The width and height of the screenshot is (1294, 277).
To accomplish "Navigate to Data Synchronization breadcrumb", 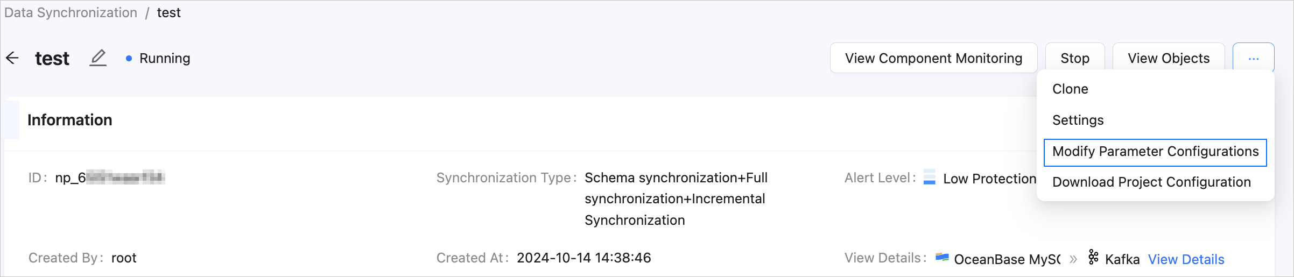I will click(x=71, y=13).
